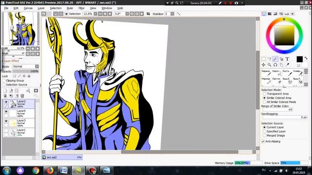Pick a shade in the color square

pyautogui.click(x=284, y=35)
